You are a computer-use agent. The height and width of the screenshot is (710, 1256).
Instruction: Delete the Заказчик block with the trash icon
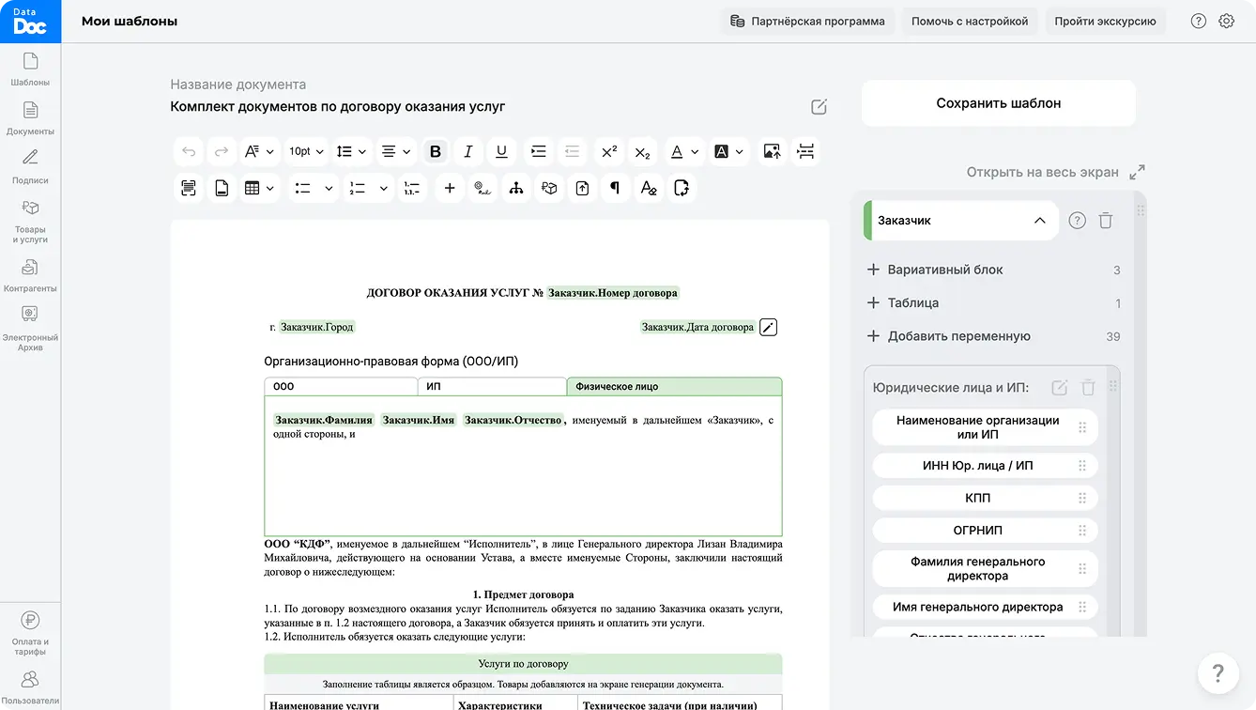click(x=1106, y=221)
